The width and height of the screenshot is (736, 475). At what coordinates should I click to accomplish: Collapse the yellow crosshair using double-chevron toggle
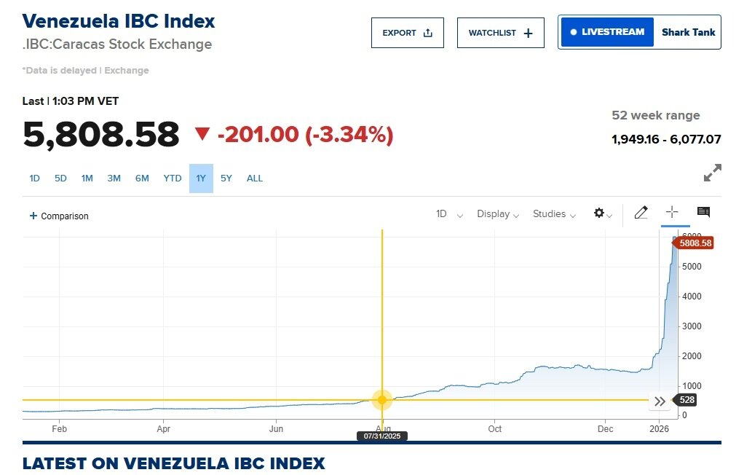click(x=660, y=401)
